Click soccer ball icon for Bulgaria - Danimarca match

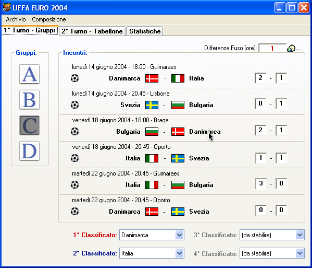click(74, 132)
